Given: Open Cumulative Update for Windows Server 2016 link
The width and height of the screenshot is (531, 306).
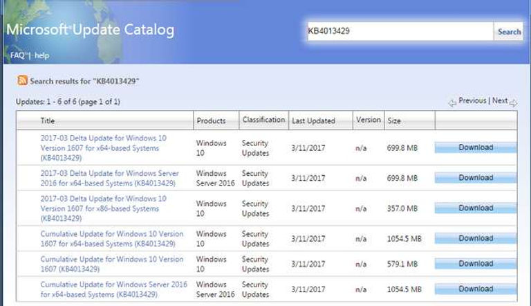Looking at the screenshot, I should coord(113,289).
